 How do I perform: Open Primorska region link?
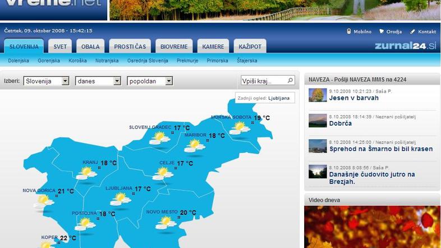pyautogui.click(x=217, y=61)
